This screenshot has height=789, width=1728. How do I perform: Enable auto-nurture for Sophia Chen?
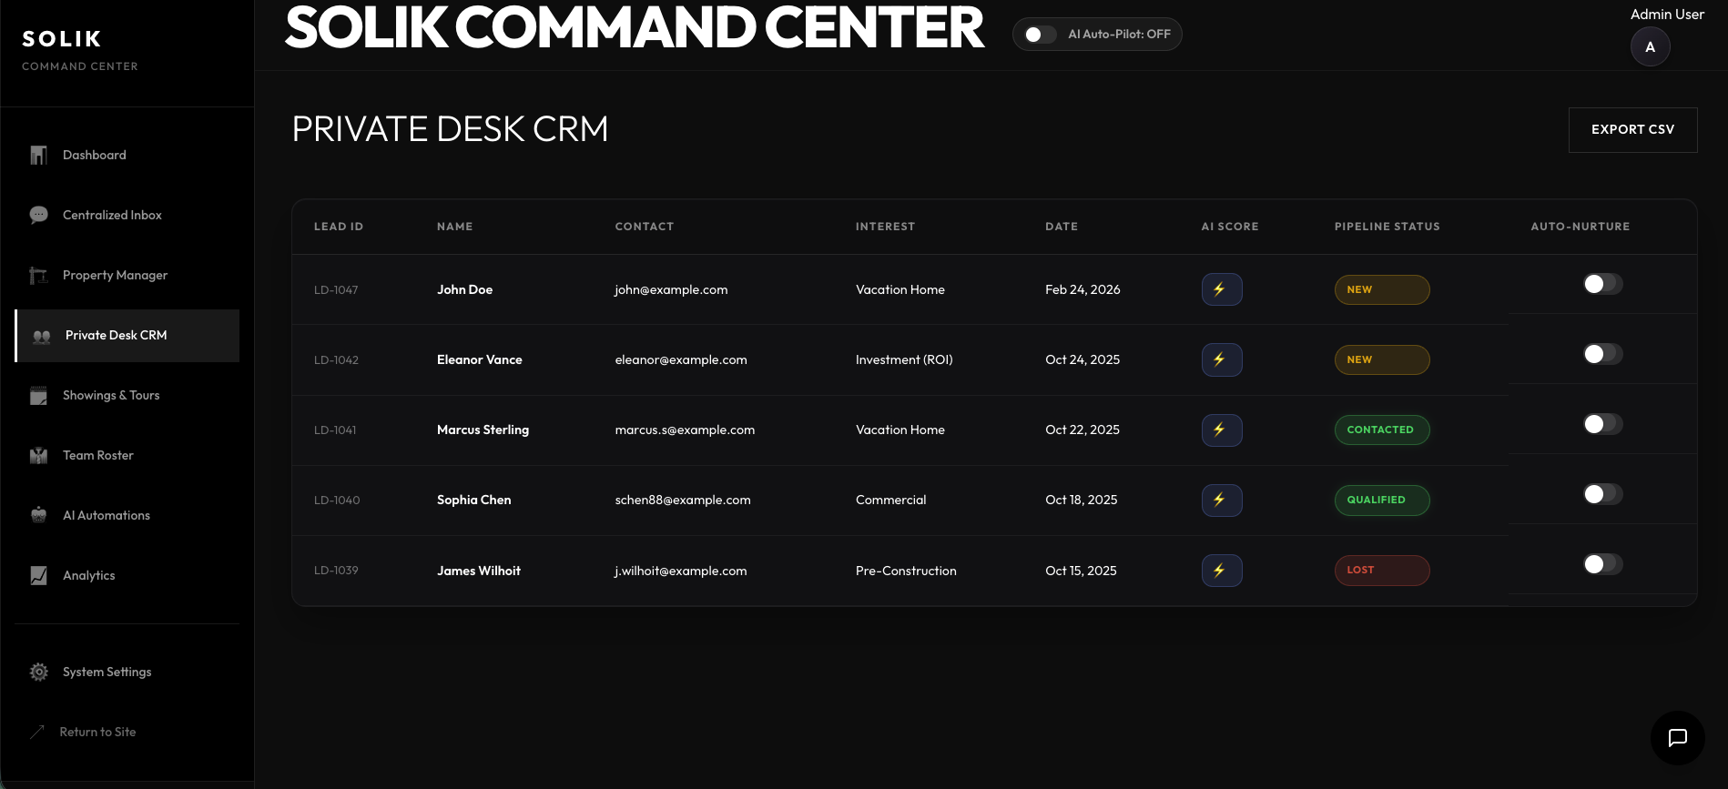point(1602,494)
